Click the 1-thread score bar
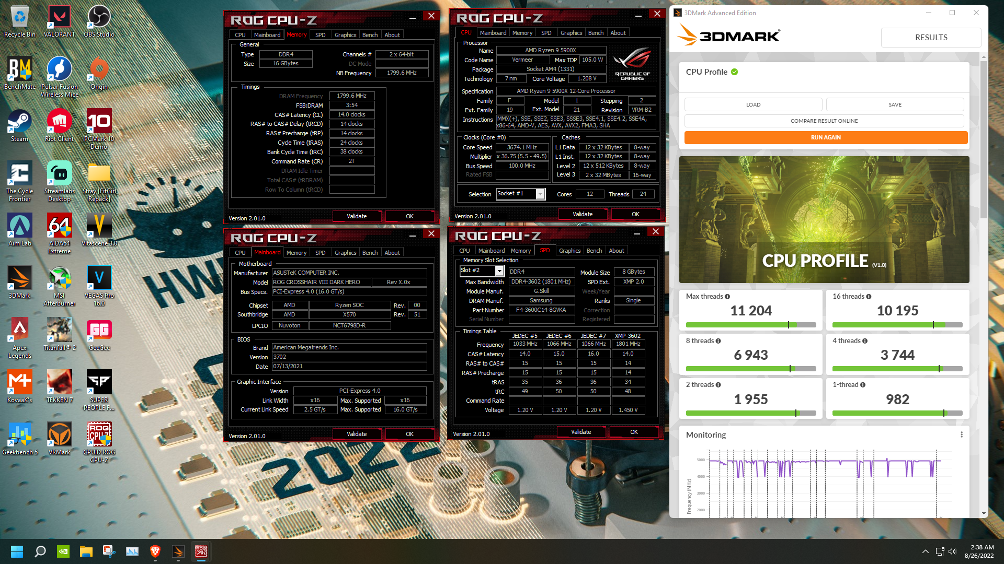 (x=897, y=413)
